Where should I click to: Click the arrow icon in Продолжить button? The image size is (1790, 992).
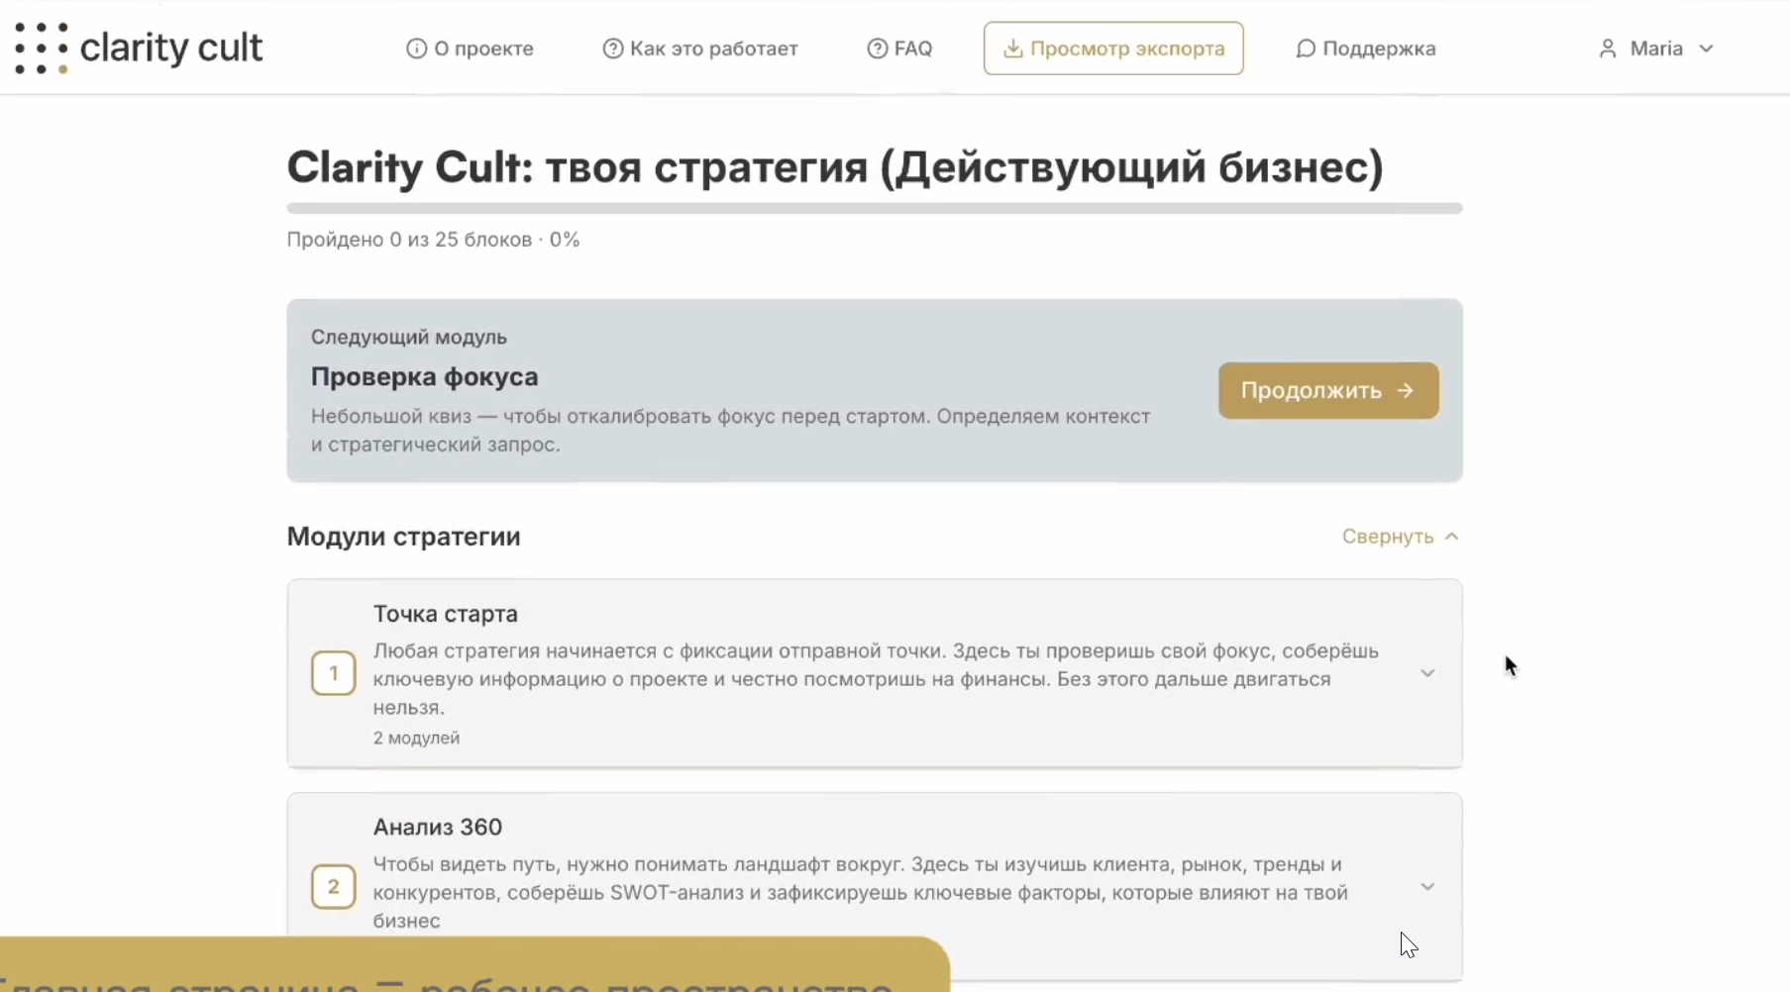coord(1406,390)
